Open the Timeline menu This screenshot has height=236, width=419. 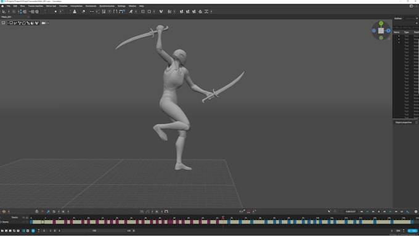click(63, 6)
